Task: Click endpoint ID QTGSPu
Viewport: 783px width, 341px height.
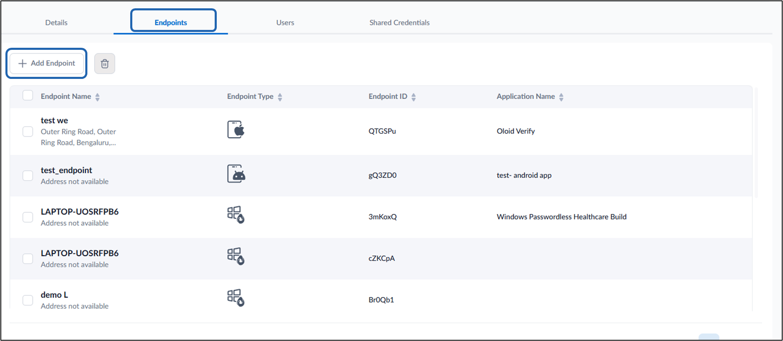Action: 382,131
